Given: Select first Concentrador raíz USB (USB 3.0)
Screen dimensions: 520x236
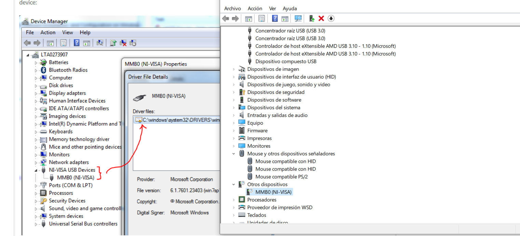Looking at the screenshot, I should click(290, 31).
